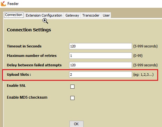Image resolution: width=162 pixels, height=127 pixels.
Task: Select the Gateway tab
Action: tap(72, 15)
